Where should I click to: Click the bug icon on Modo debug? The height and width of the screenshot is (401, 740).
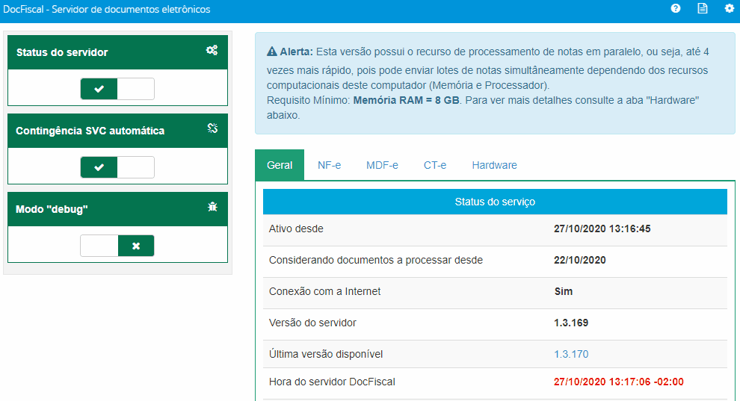coord(212,207)
